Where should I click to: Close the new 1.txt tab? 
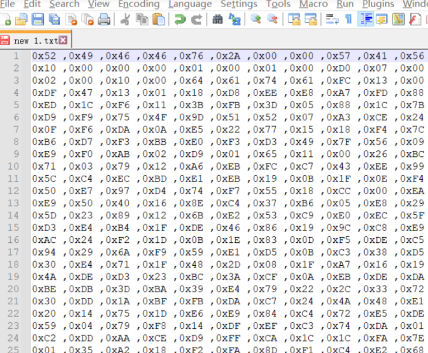pos(63,40)
